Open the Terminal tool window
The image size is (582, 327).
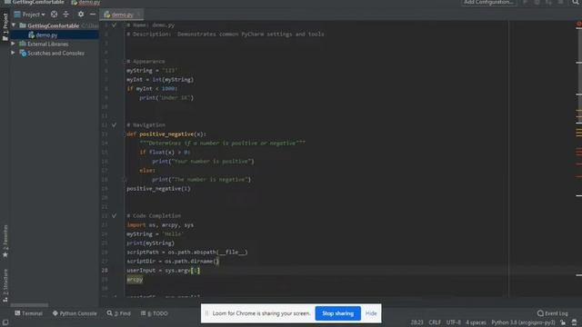[x=28, y=313]
